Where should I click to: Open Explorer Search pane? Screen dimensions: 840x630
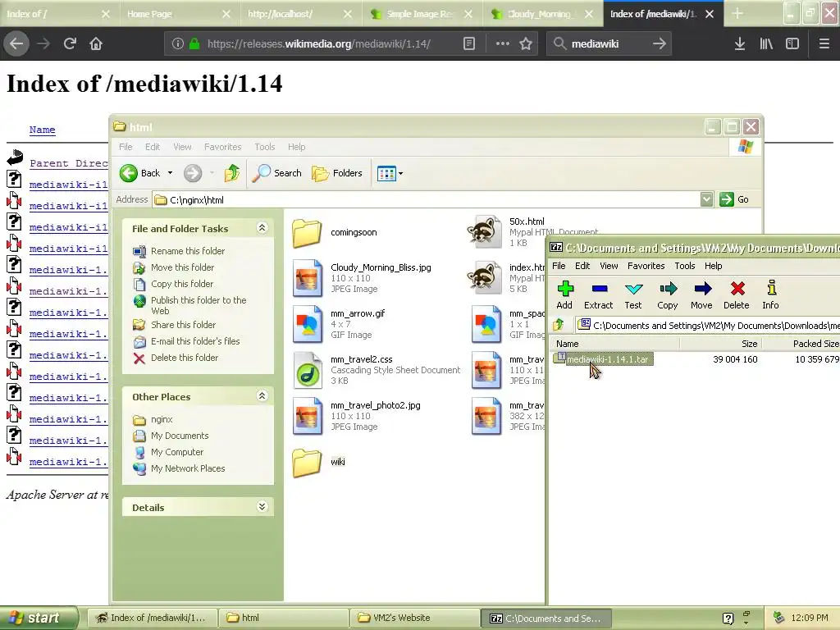click(x=276, y=173)
